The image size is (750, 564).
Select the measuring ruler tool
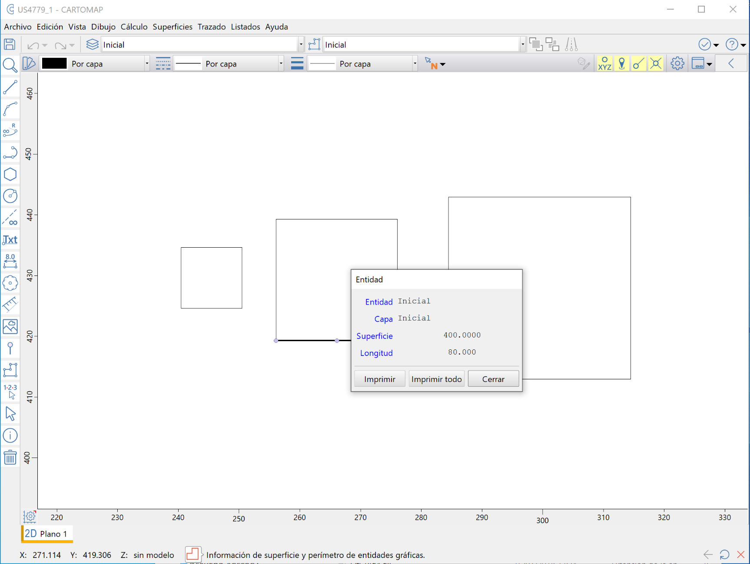10,304
